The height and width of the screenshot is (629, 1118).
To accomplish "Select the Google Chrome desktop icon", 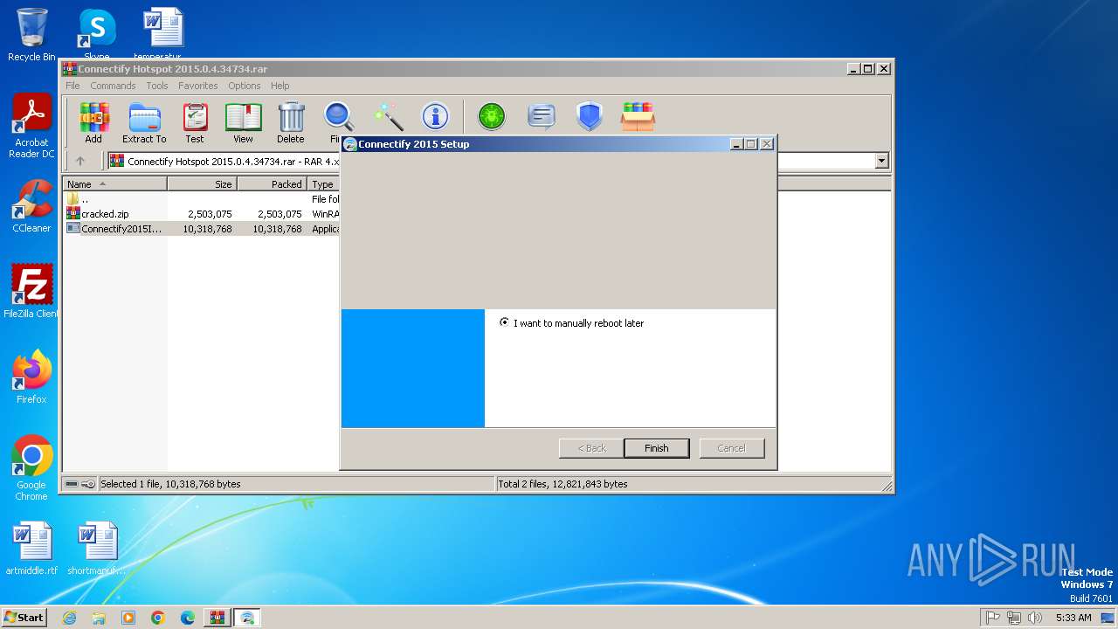I will (31, 468).
